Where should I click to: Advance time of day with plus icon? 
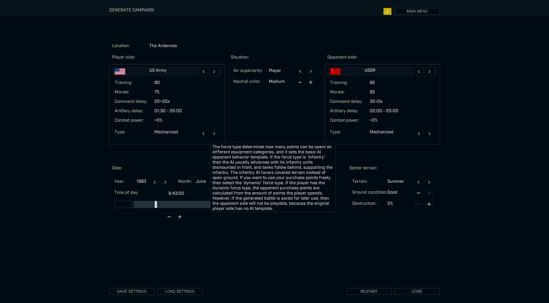180,217
